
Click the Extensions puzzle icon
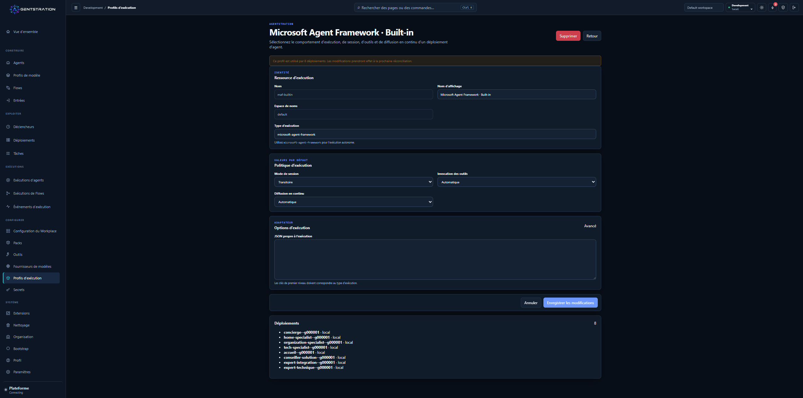click(8, 313)
